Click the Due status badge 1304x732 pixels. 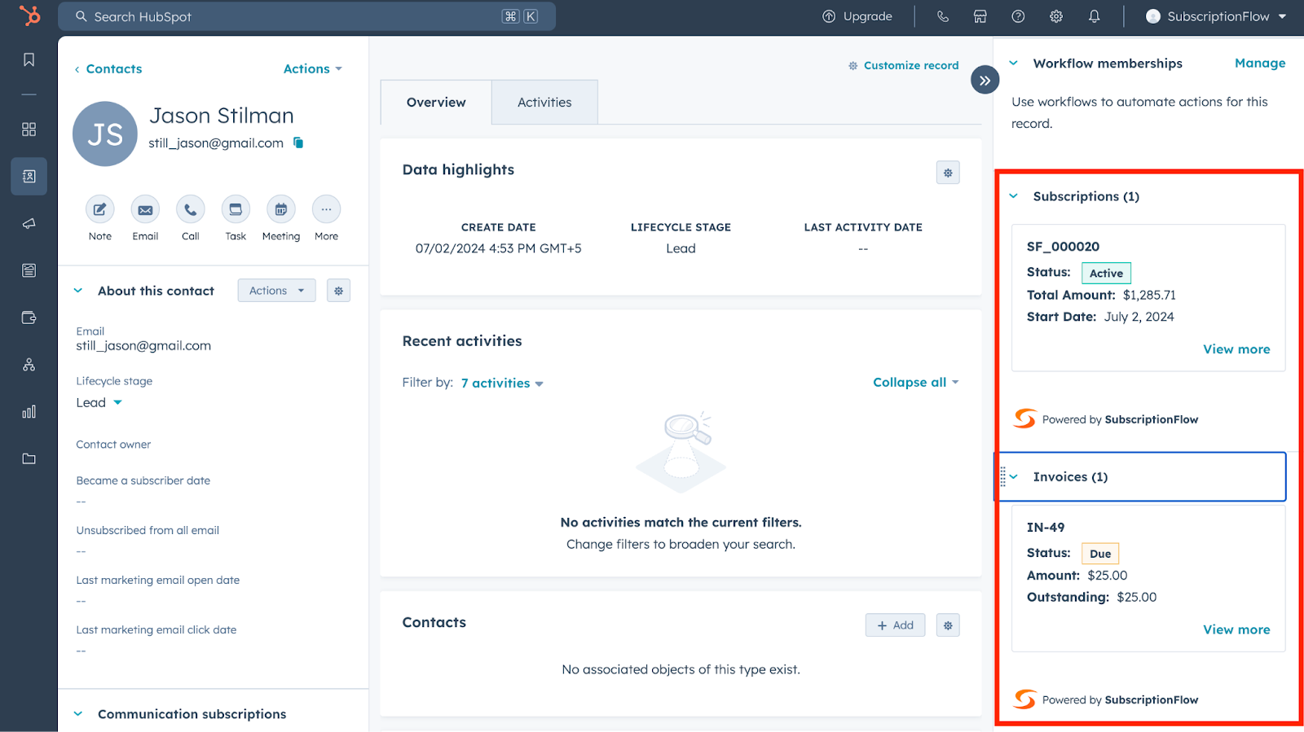click(x=1100, y=554)
